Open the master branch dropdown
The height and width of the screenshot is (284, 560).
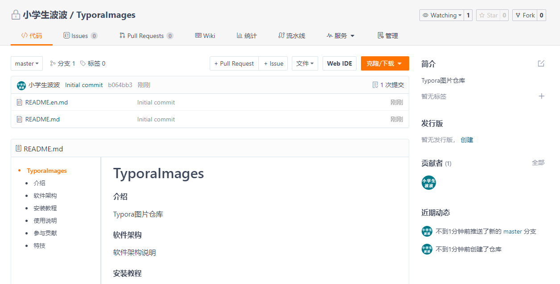27,63
